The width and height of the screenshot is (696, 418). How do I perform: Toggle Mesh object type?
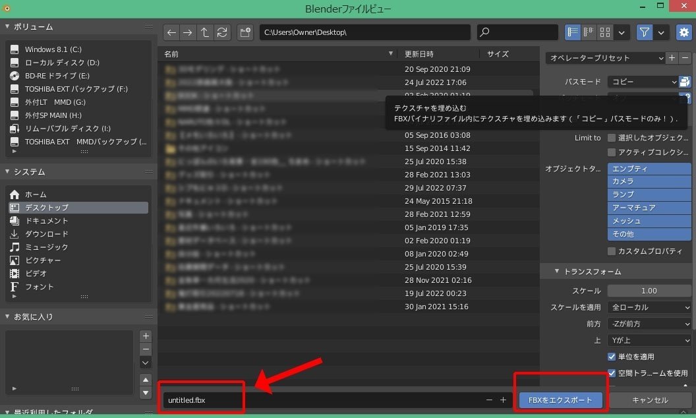pos(649,221)
